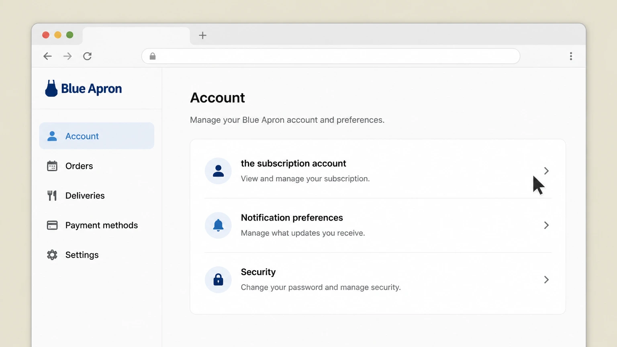Click 'View and manage your subscription.' description
Screen dimensions: 617x347
[305, 179]
